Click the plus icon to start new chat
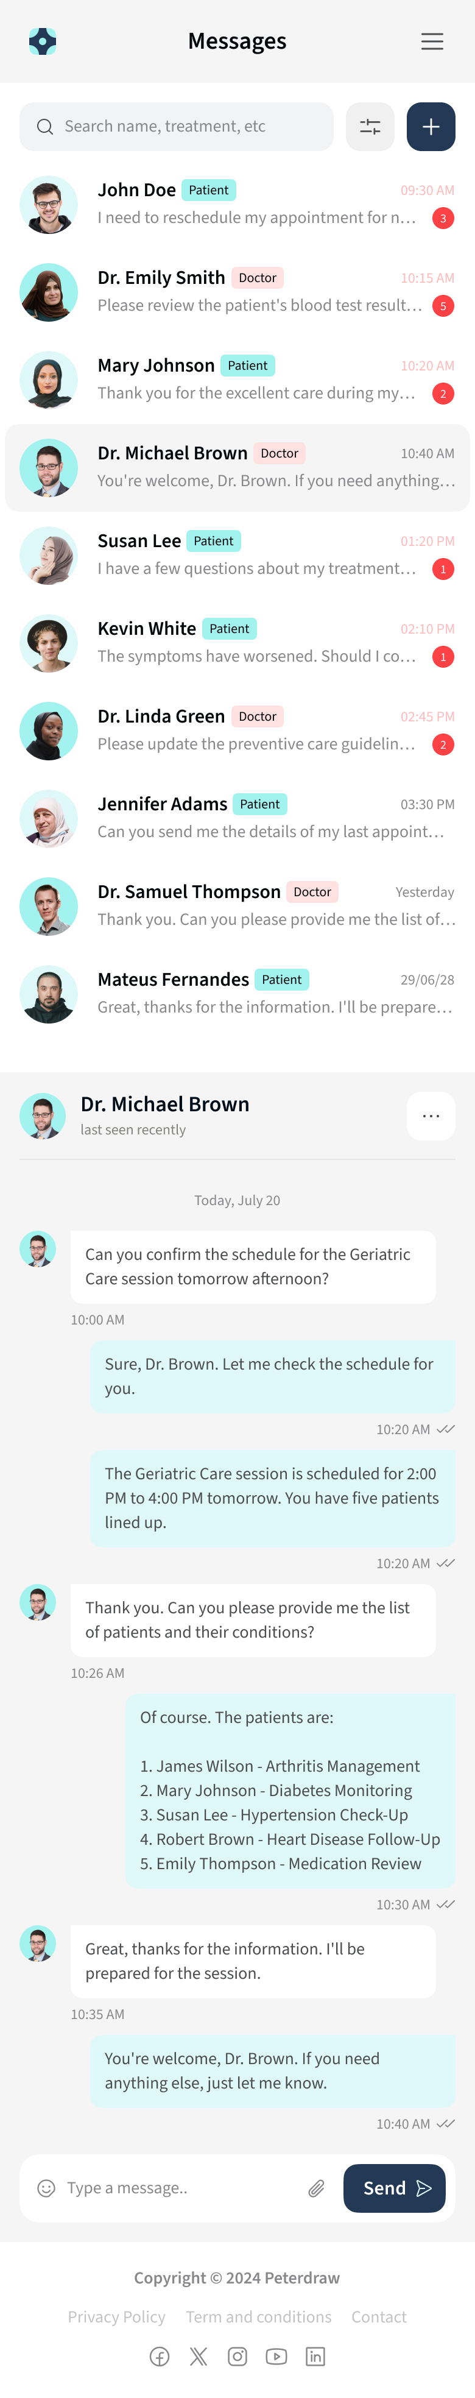The image size is (475, 2398). (x=431, y=126)
